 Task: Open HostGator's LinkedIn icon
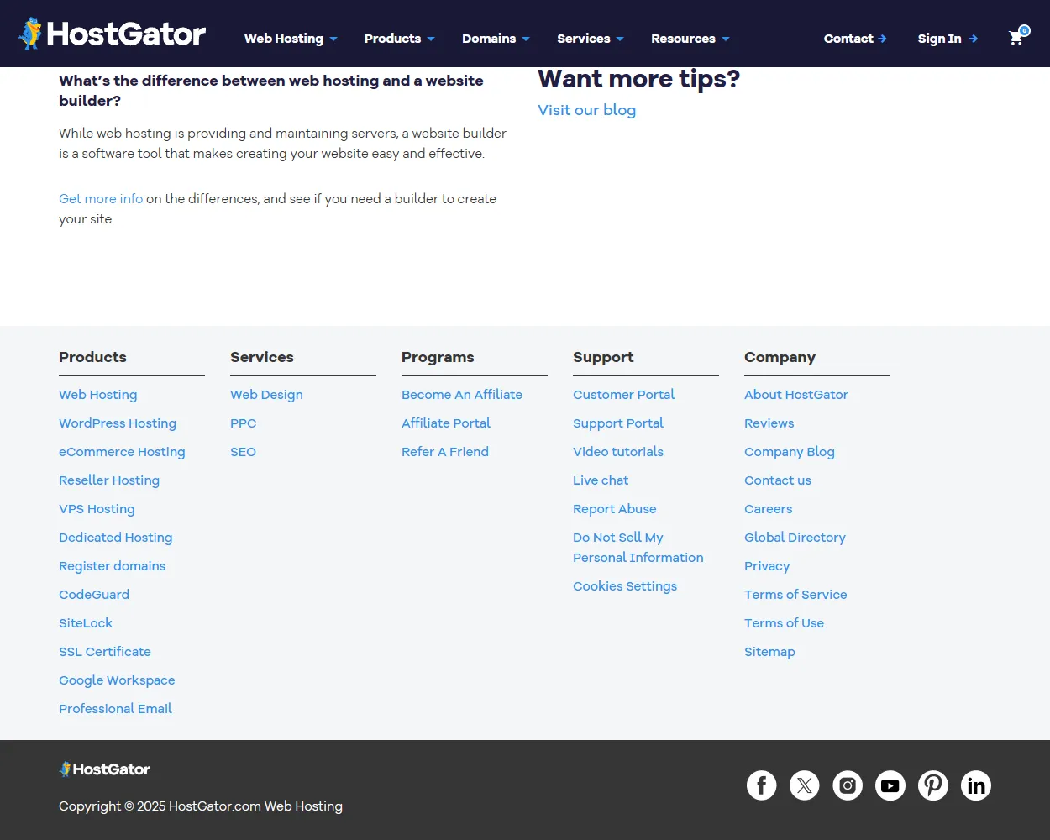(x=976, y=785)
